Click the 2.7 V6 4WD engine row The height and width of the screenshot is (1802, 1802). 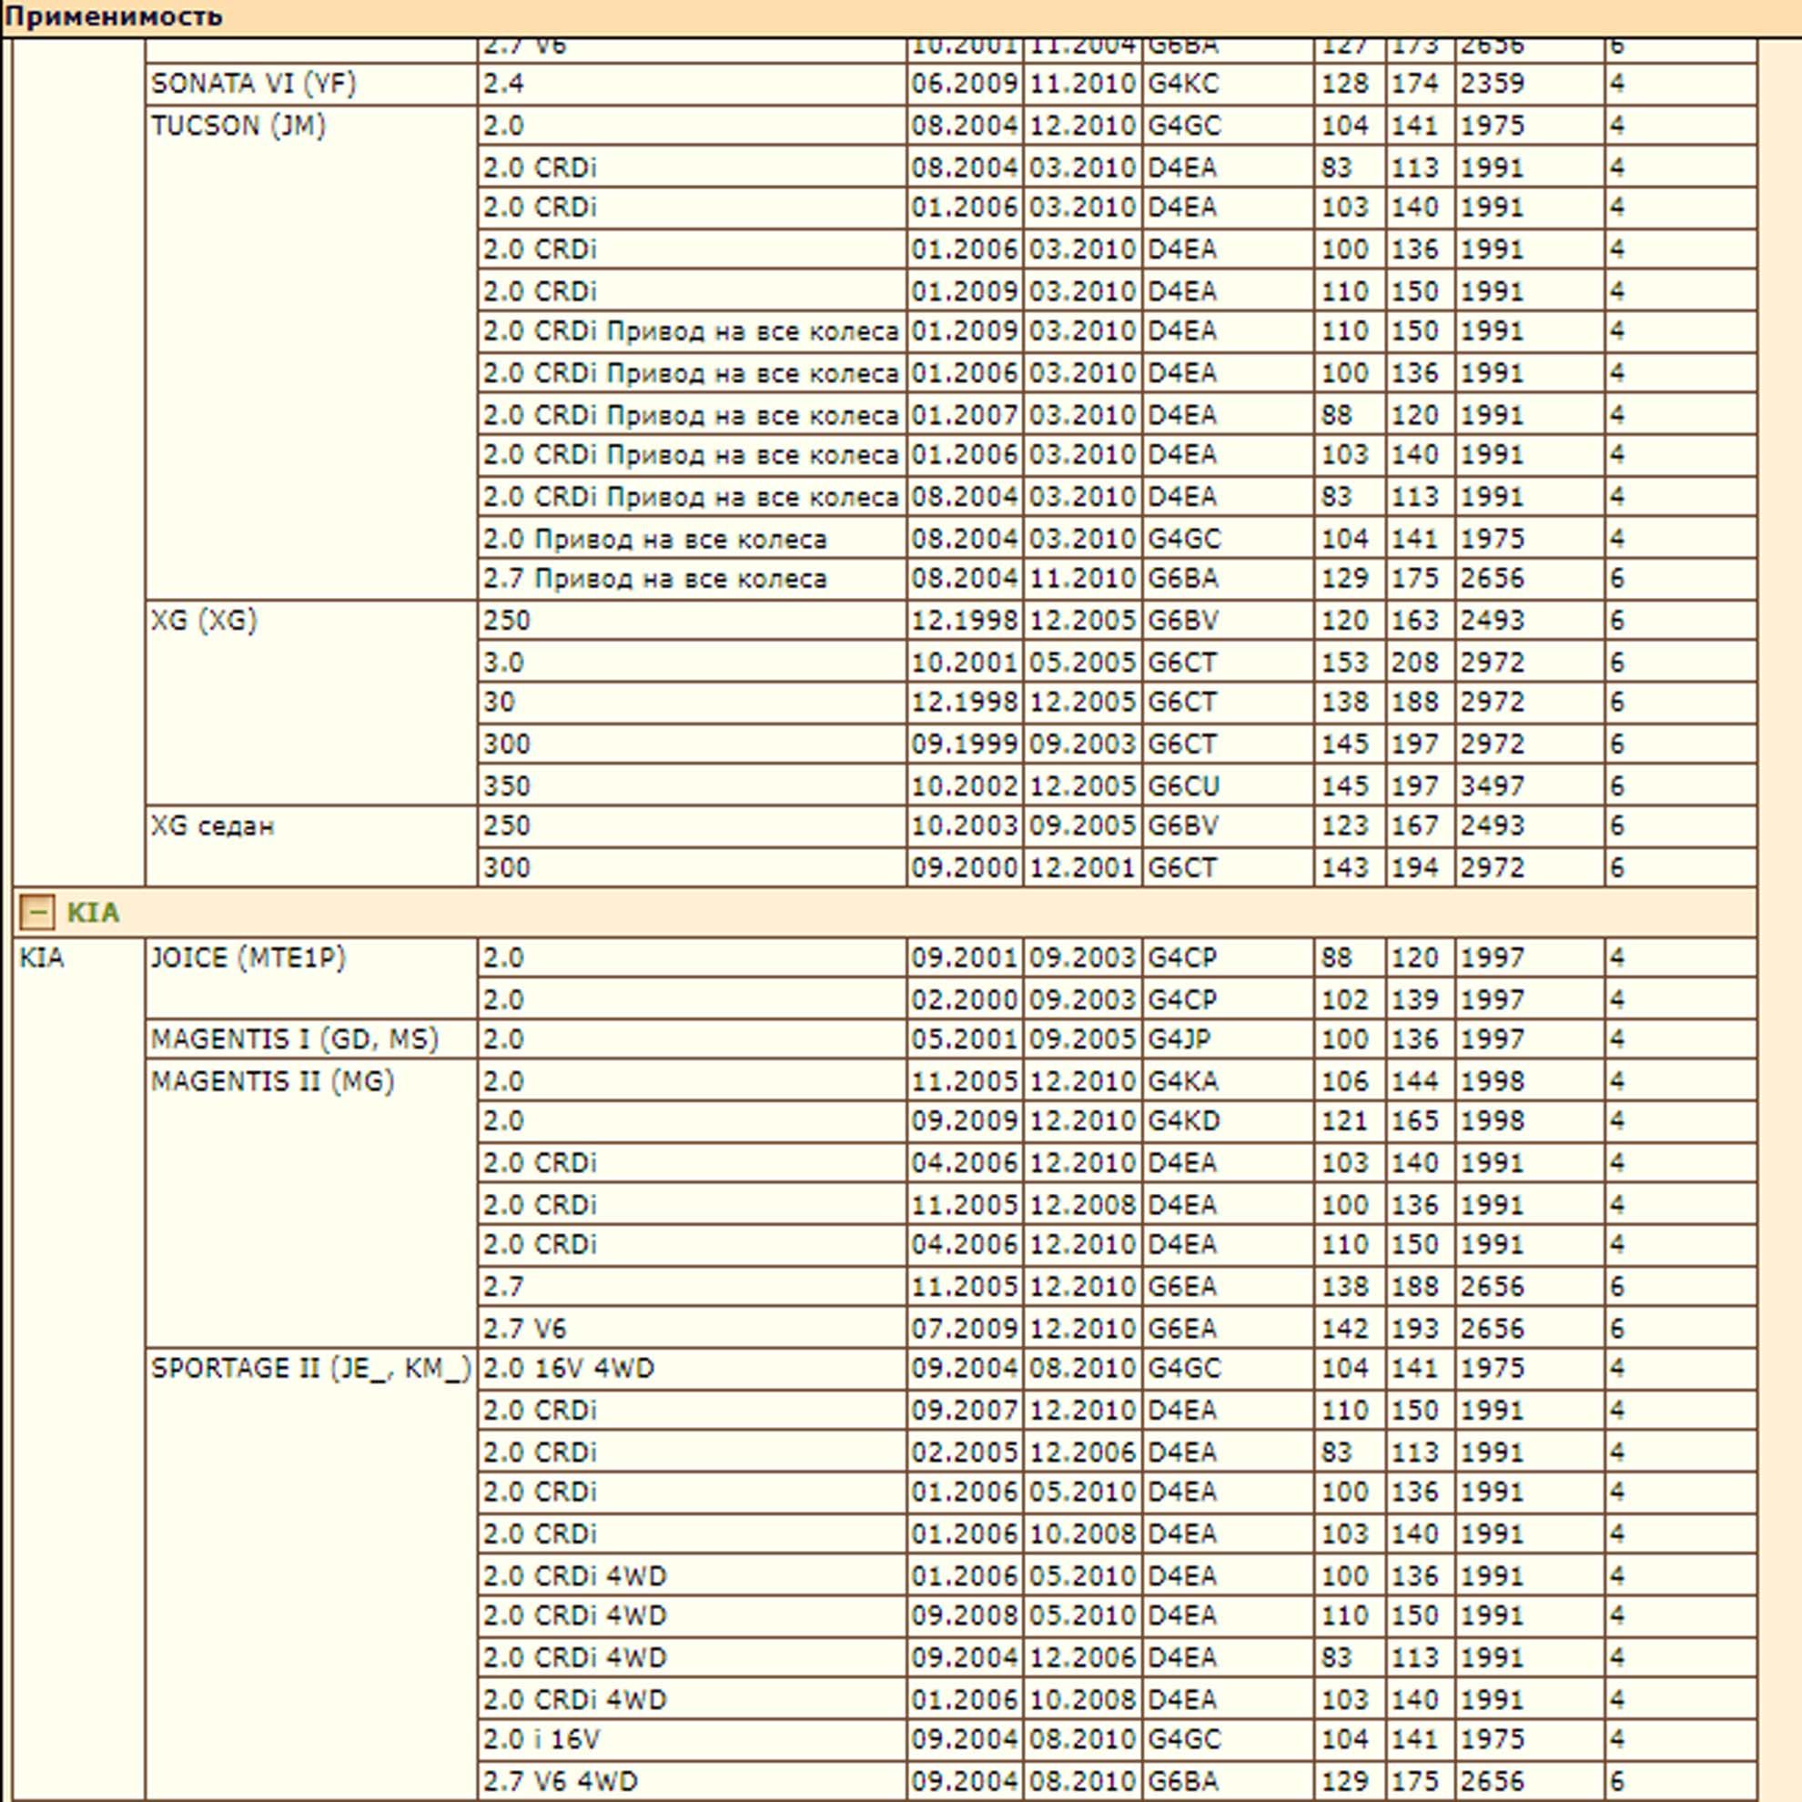pyautogui.click(x=1118, y=1780)
